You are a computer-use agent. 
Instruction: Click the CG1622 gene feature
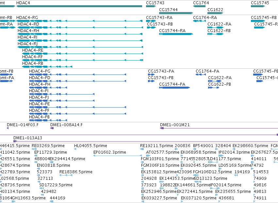(x=215, y=13)
